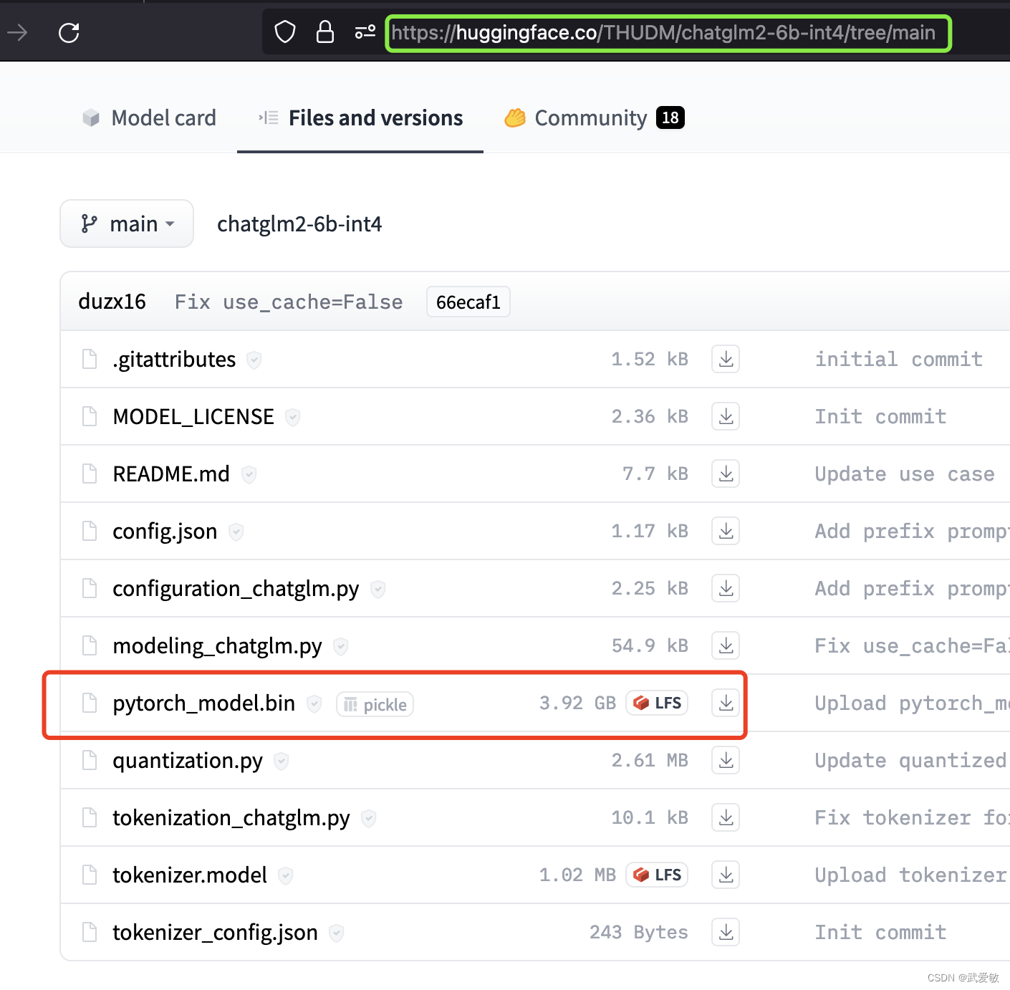
Task: Click the .gitattributes file icon
Action: [89, 359]
